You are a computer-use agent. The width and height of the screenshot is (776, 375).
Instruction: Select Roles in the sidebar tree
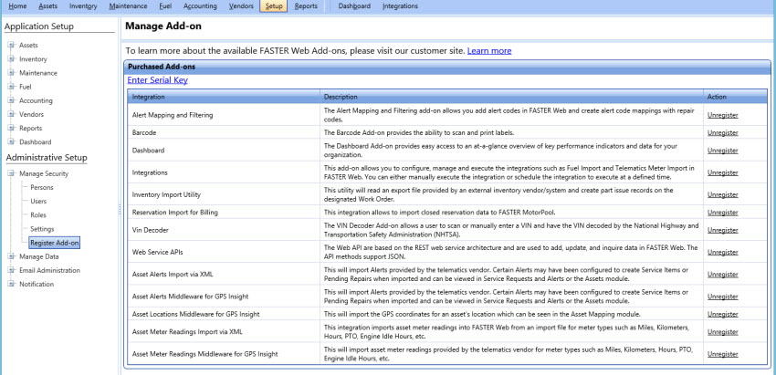(38, 215)
